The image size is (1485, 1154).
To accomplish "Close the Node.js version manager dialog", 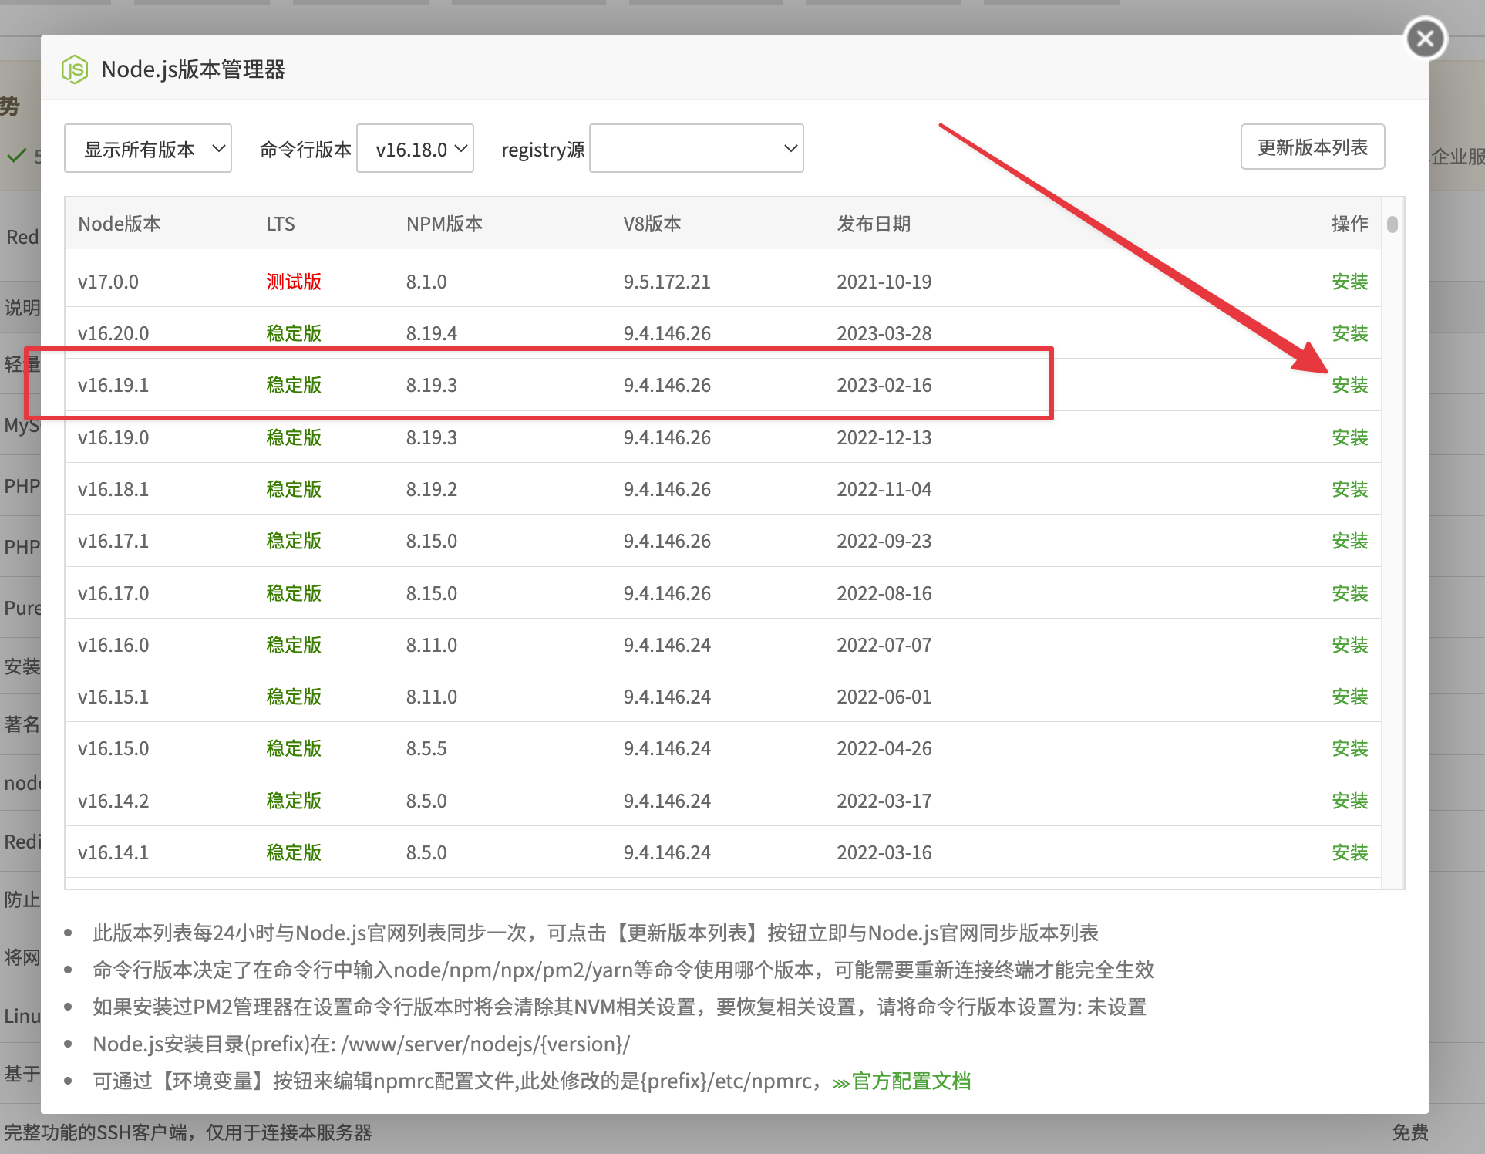I will pyautogui.click(x=1425, y=38).
